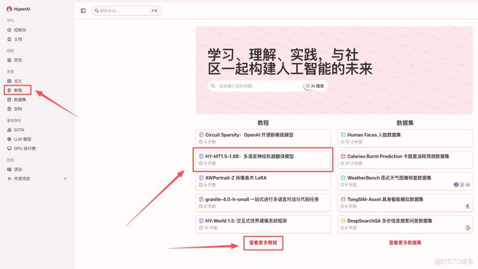Click the 活动 sidebar icon
This screenshot has height=269, width=478.
pyautogui.click(x=9, y=169)
